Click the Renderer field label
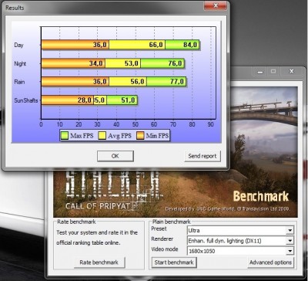Viewport: 308px width, 281px height. click(x=162, y=239)
